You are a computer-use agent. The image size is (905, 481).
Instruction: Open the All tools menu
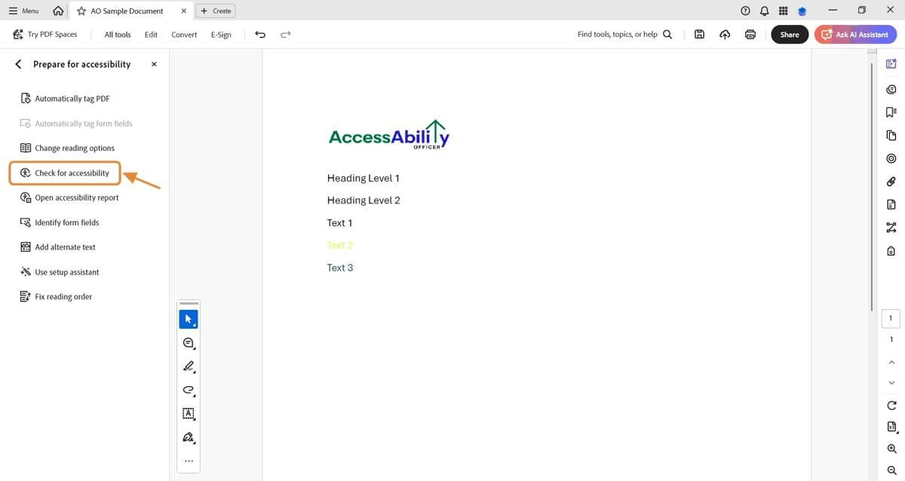coord(117,34)
